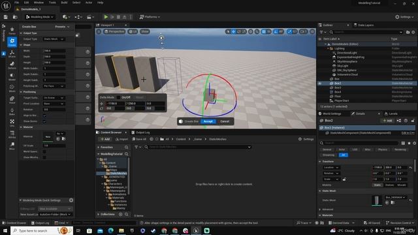Screen dimensions: 418x235
Task: Open the Favorites modeling category star icon
Action: pyautogui.click(x=12, y=31)
